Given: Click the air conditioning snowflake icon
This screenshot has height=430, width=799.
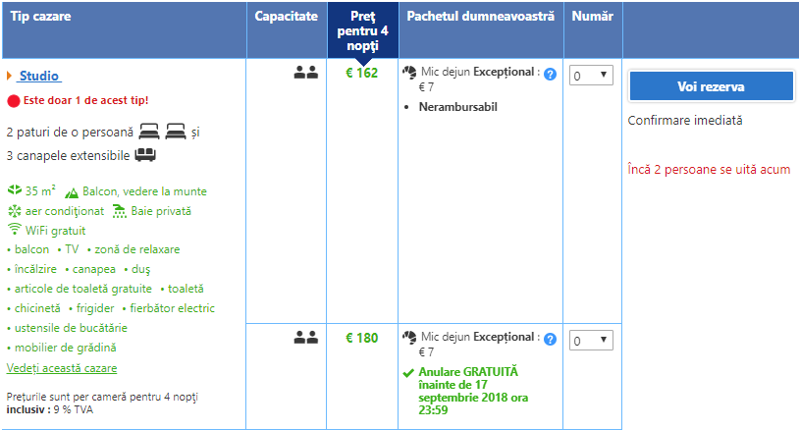Looking at the screenshot, I should tap(14, 210).
